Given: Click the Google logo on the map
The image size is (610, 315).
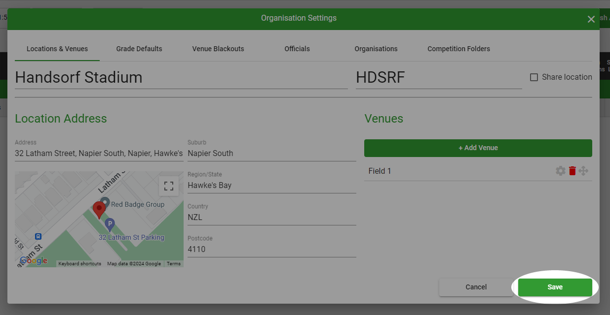Looking at the screenshot, I should (x=34, y=261).
